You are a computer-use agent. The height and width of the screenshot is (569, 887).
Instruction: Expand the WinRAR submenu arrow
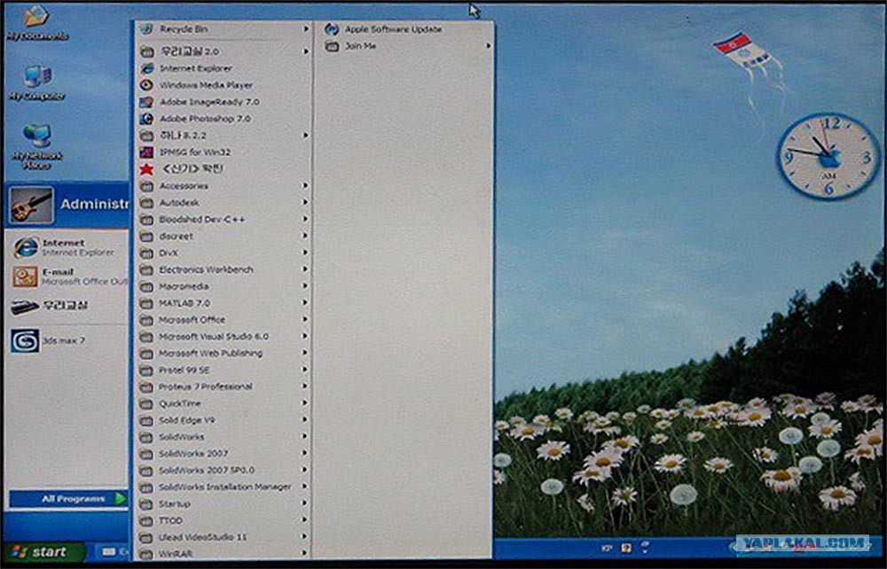305,553
